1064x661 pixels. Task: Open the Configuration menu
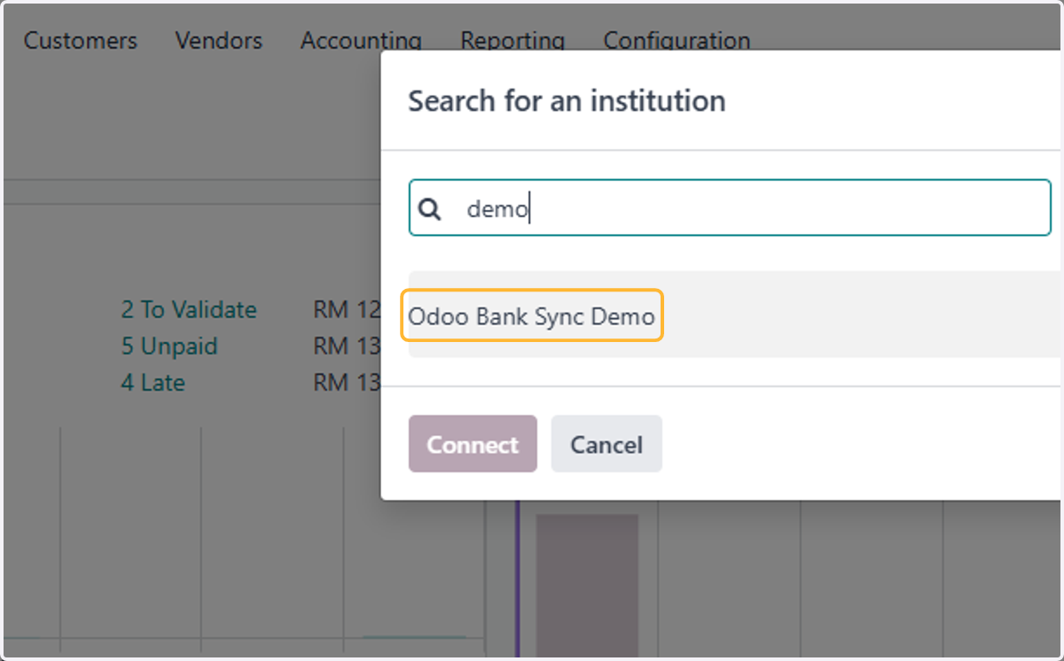677,41
